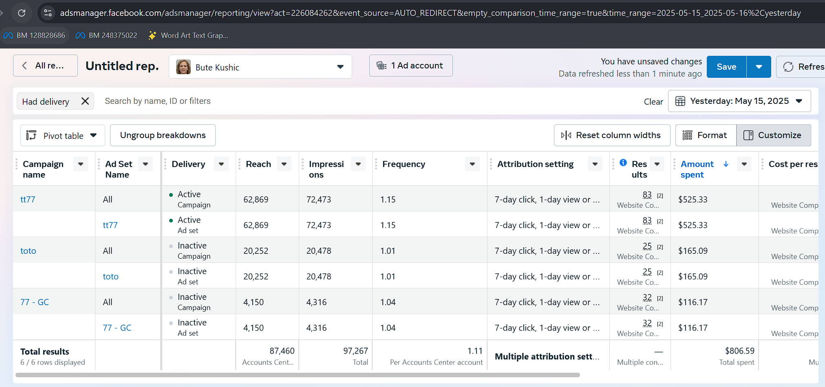Open the Bute Kushic account selector
This screenshot has width=825, height=387.
click(x=260, y=67)
